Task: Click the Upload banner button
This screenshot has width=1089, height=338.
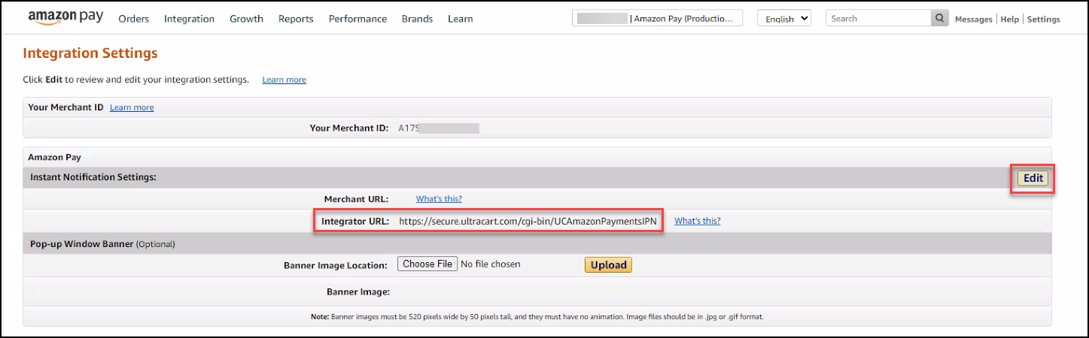Action: click(x=608, y=264)
